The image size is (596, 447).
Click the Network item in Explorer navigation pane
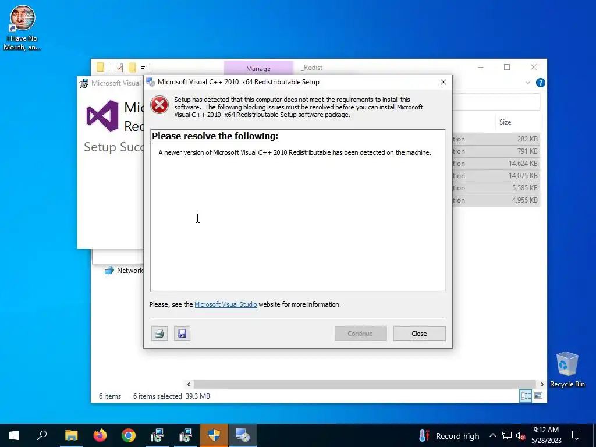123,271
